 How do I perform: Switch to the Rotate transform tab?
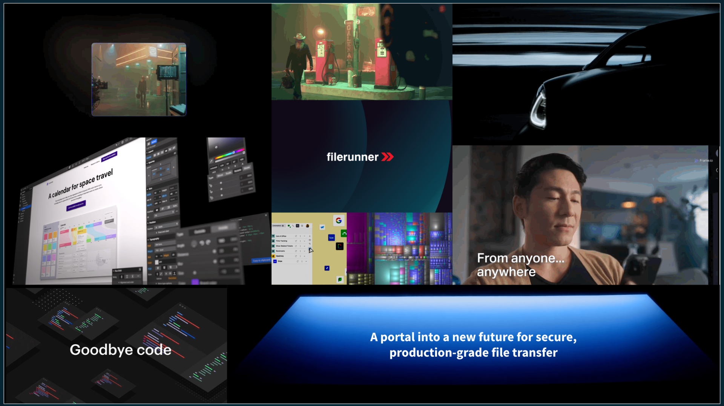click(x=238, y=170)
